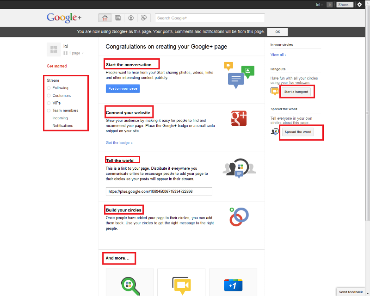Open Get started in sidebar
The image size is (370, 296).
tap(56, 66)
